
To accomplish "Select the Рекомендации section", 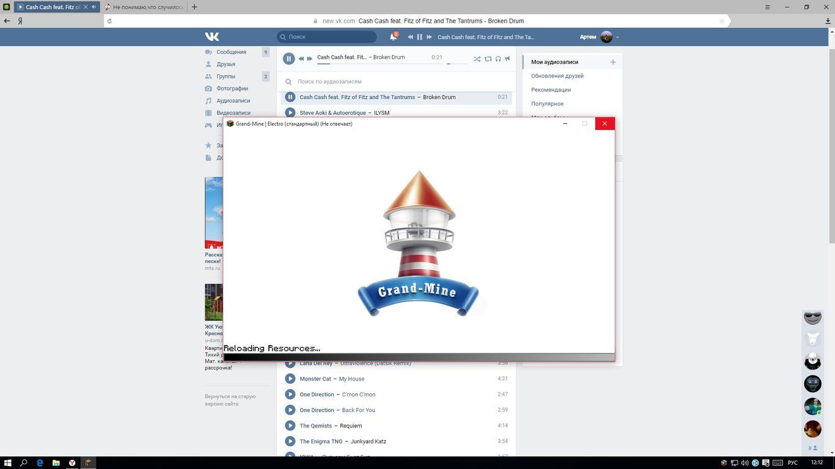I will click(x=551, y=90).
